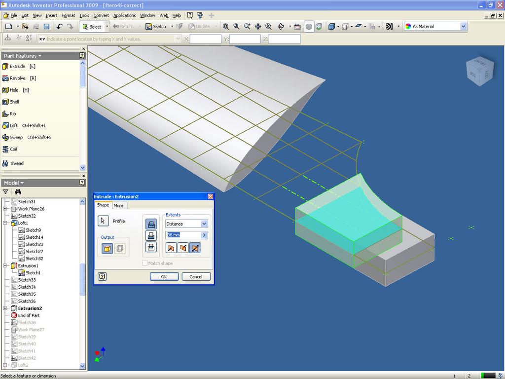Set first extrude direction button

coord(171,248)
